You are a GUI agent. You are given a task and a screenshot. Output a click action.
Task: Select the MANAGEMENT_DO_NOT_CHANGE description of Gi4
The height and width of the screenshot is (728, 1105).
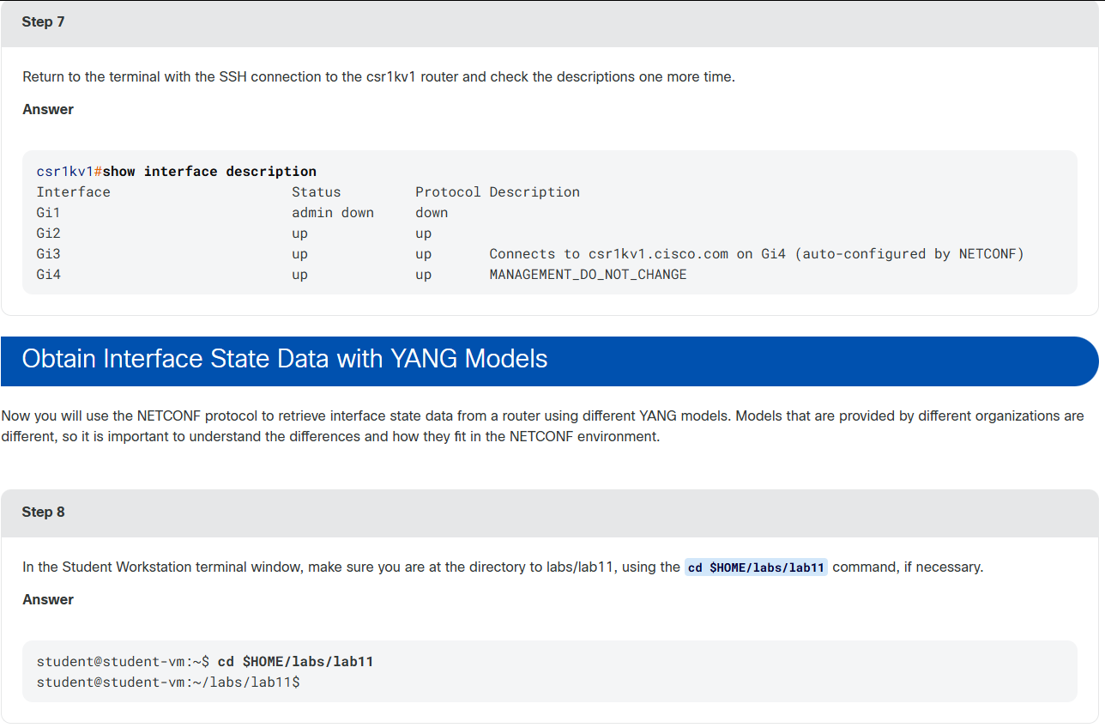[x=588, y=275]
